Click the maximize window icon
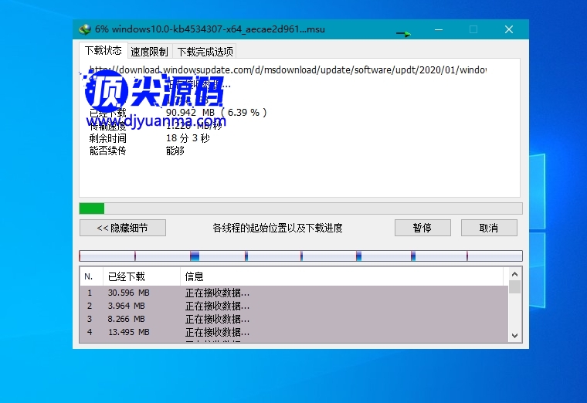Screen dimensions: 587x403 tap(473, 29)
